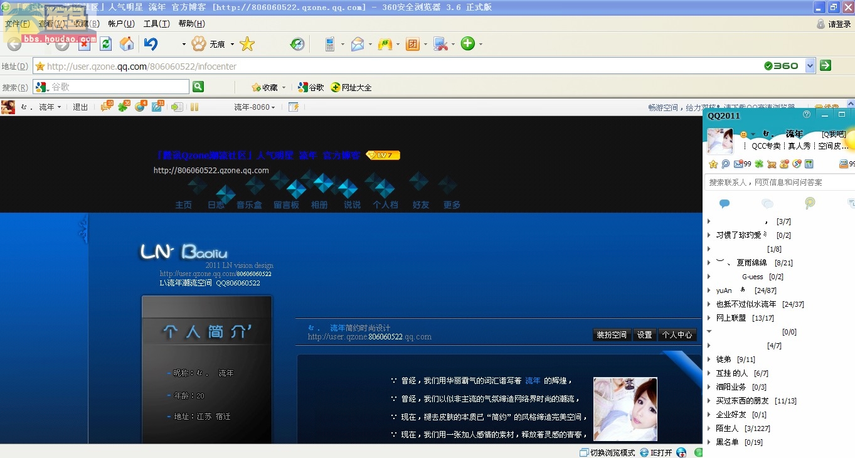Click the yellow Favorites star toolbar icon
The height and width of the screenshot is (458, 855).
coord(247,44)
